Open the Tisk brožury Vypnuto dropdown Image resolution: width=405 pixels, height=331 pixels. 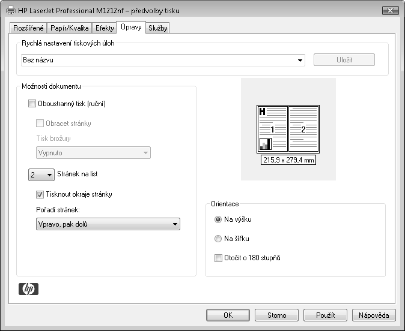(93, 153)
